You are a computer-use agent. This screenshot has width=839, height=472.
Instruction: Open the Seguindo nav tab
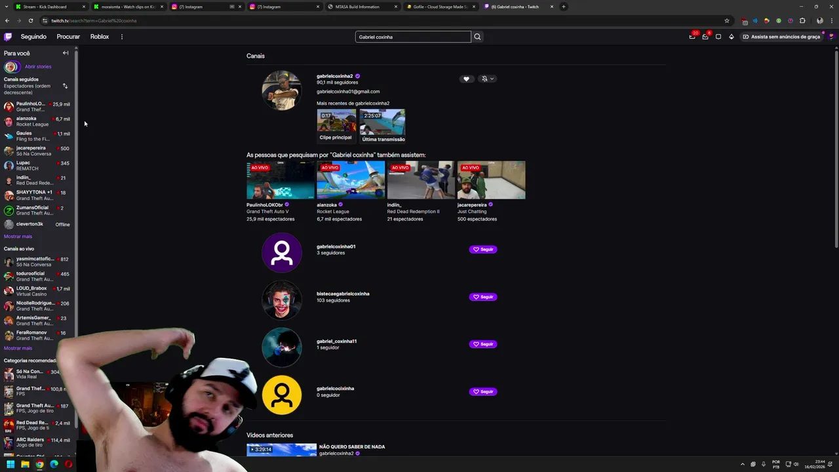33,37
